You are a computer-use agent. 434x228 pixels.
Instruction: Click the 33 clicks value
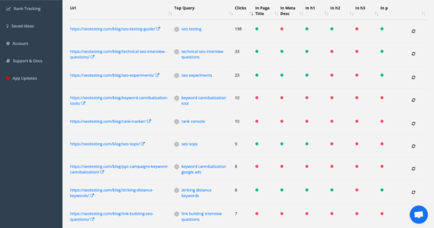pos(237,52)
